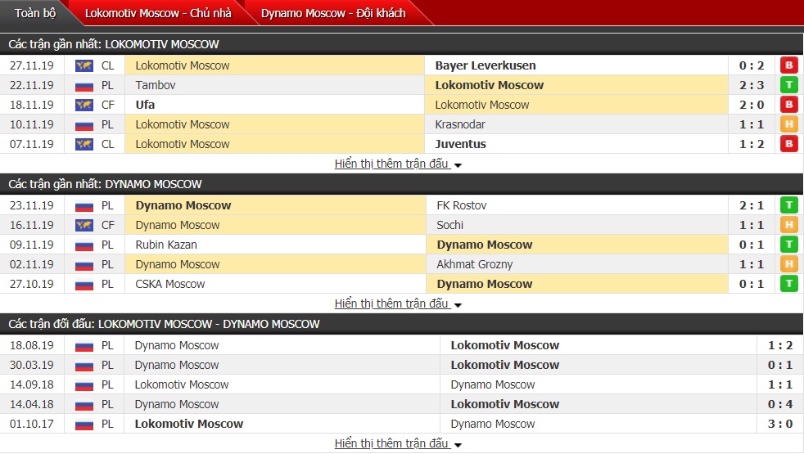This screenshot has width=804, height=454.
Task: Click Russia flag on 14.04.18 head-to-head row
Action: (x=84, y=405)
